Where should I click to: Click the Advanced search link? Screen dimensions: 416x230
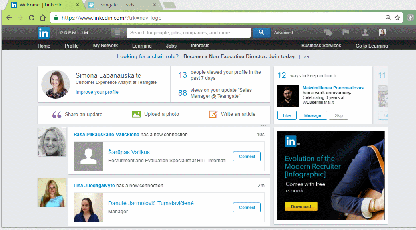tap(283, 33)
